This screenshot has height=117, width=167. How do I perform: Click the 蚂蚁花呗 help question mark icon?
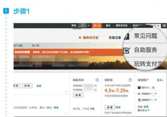tap(97, 80)
